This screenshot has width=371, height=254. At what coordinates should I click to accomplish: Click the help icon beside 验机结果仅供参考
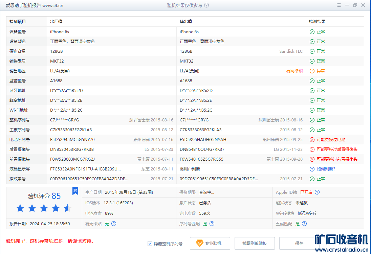point(206,5)
